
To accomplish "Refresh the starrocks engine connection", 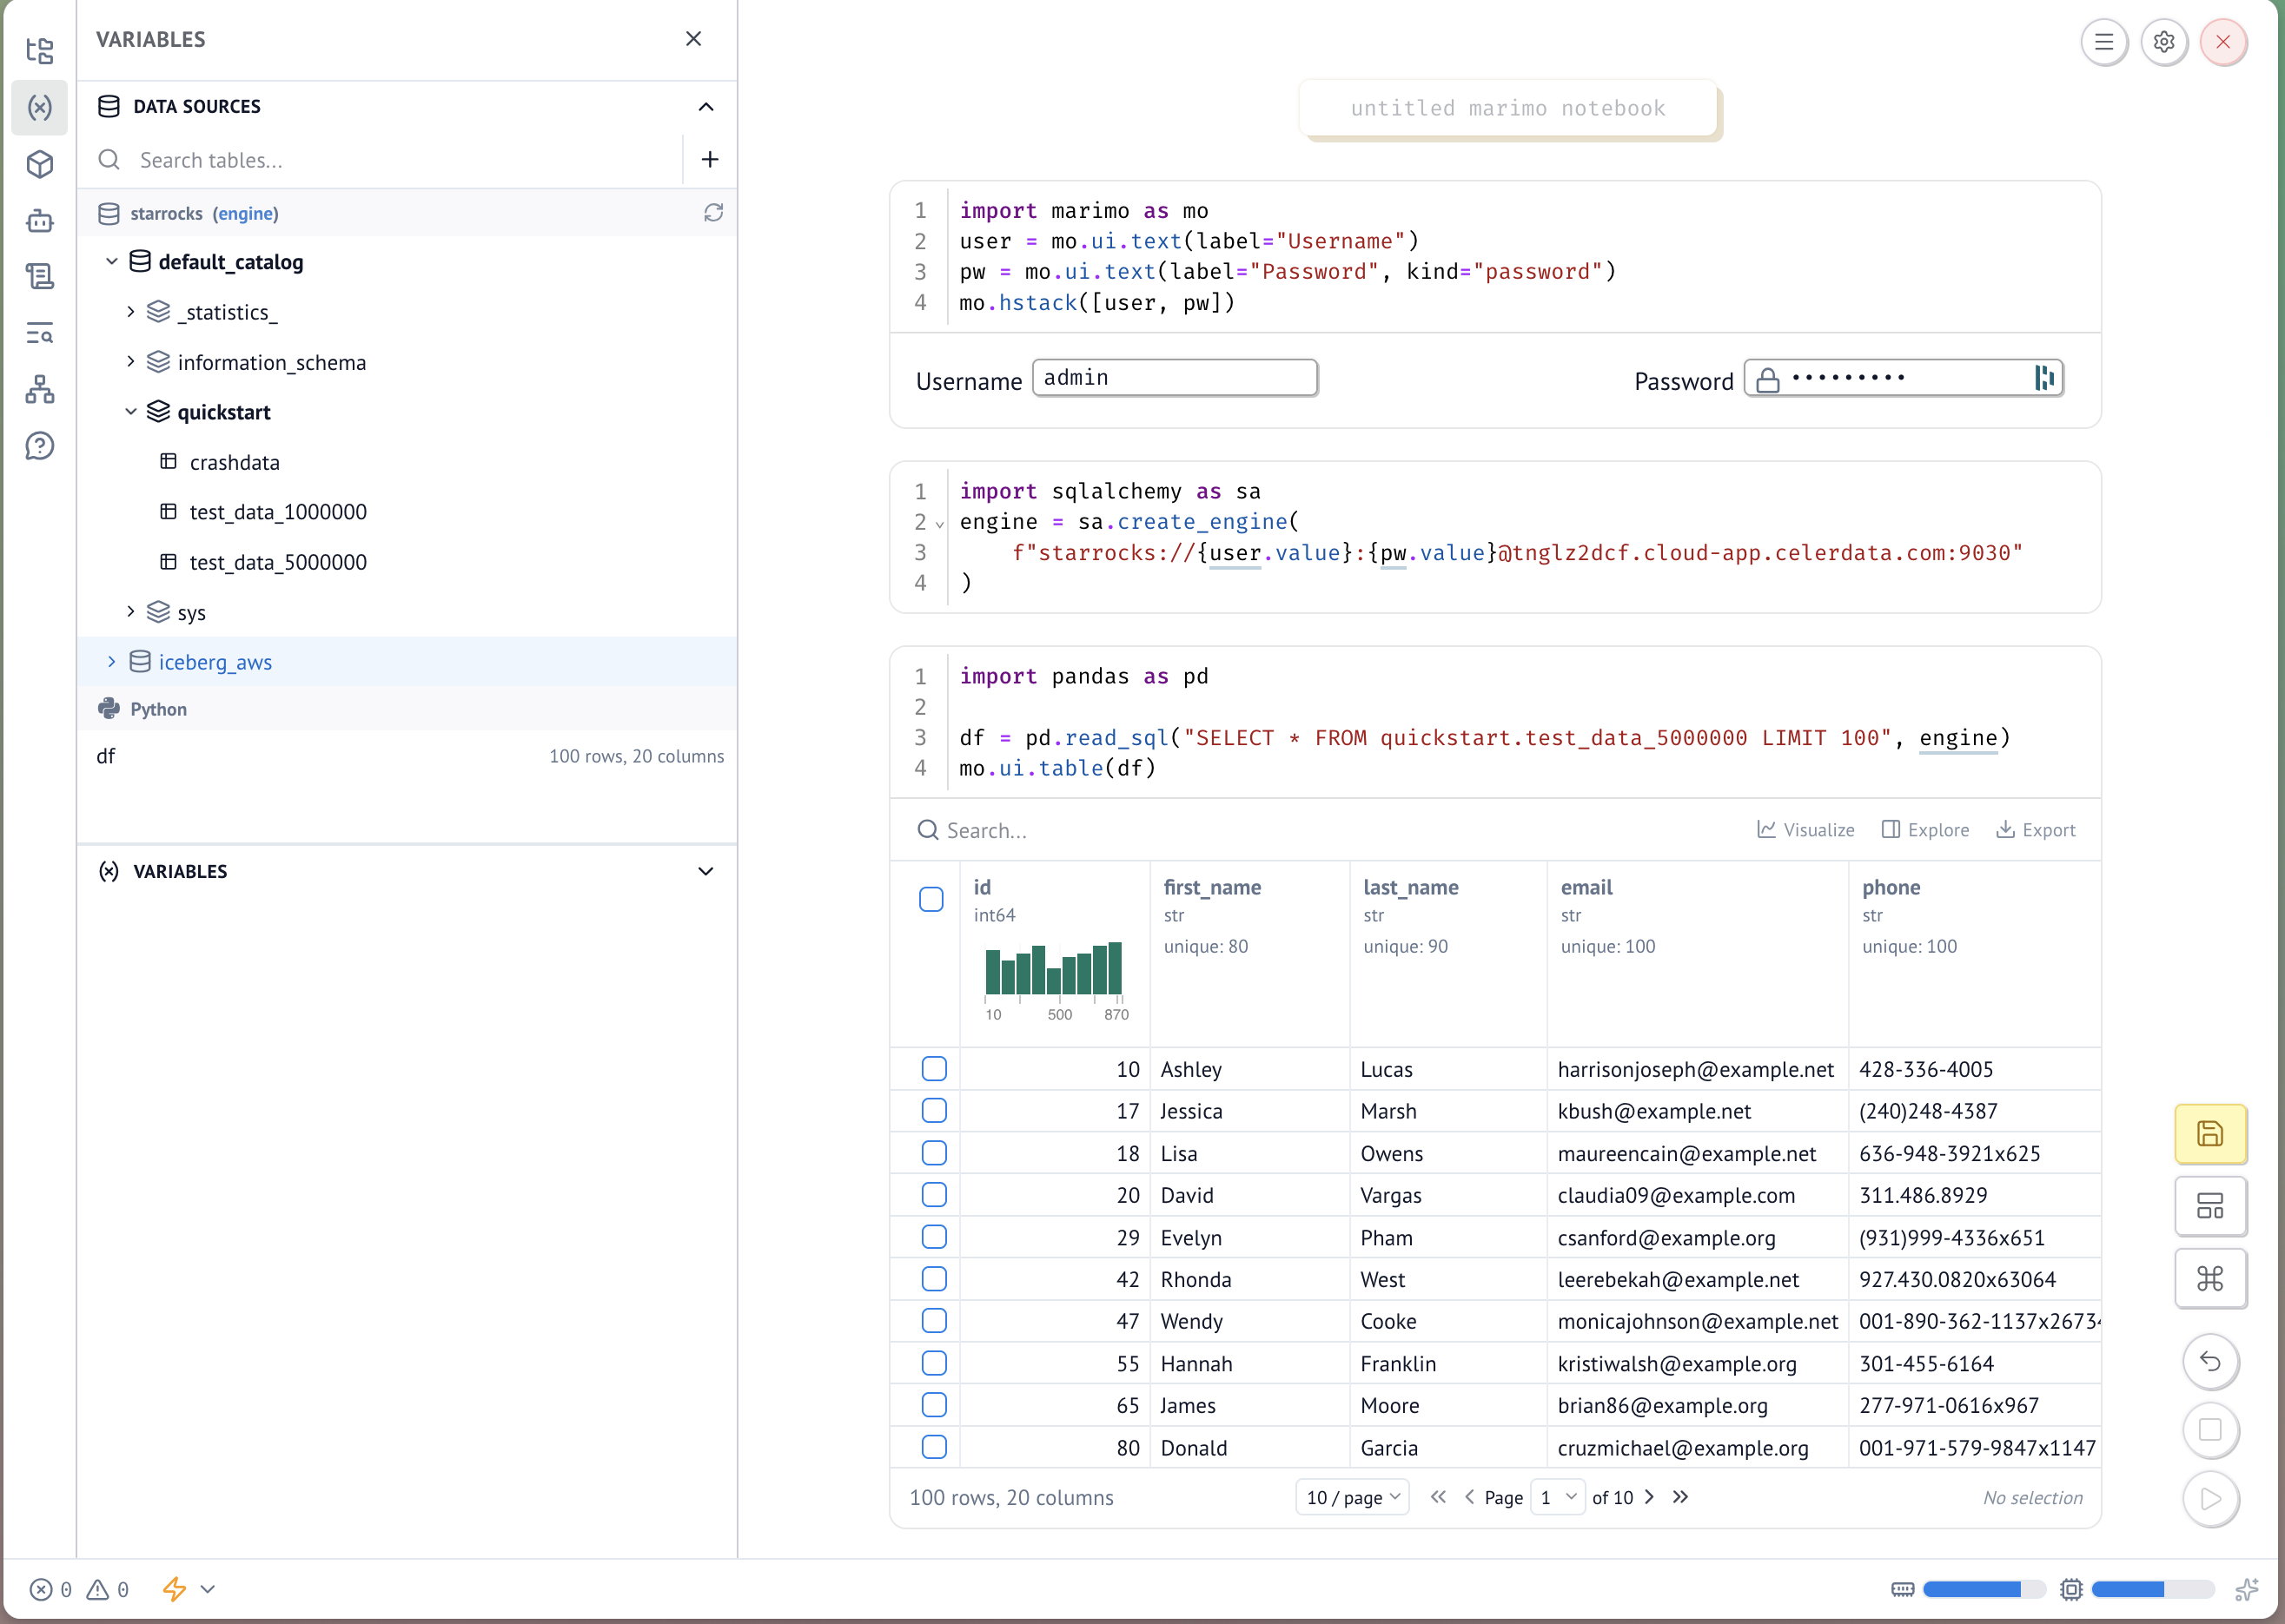I will pos(713,213).
